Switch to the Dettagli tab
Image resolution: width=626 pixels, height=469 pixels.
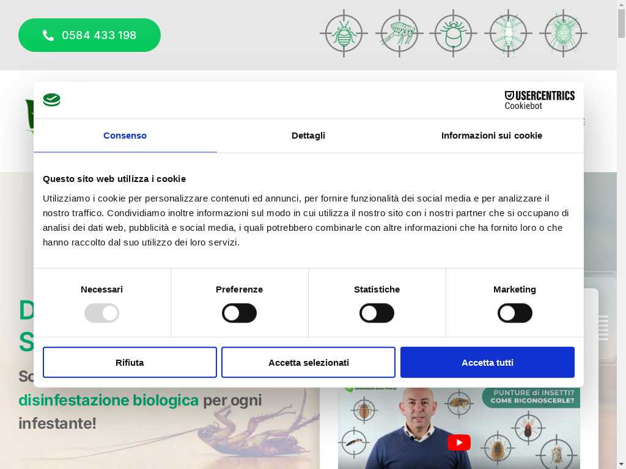point(308,136)
